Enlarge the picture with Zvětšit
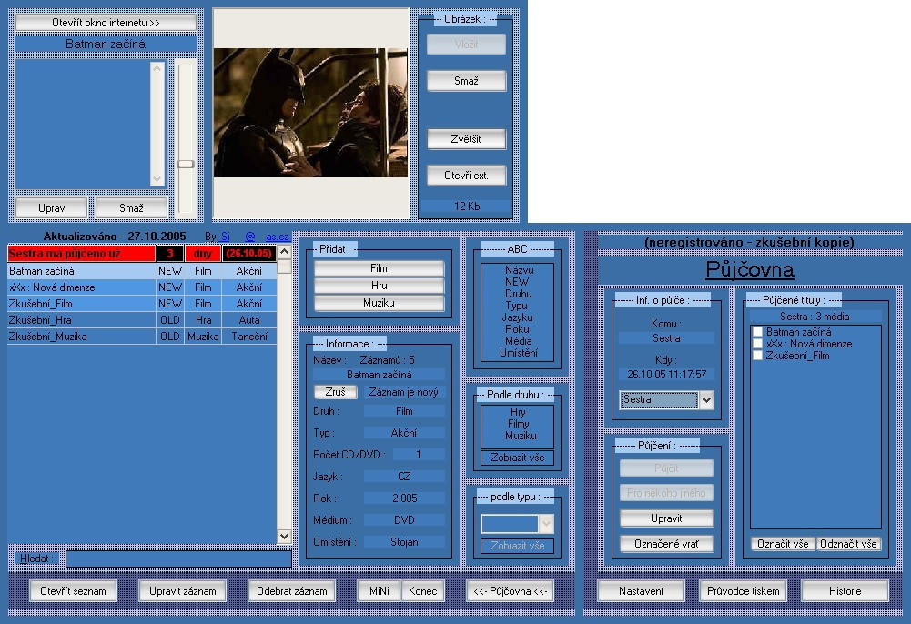 pyautogui.click(x=466, y=139)
